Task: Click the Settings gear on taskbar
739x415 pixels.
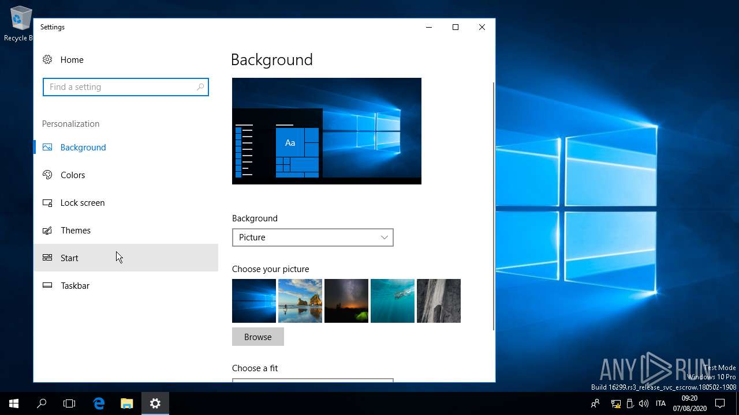Action: (155, 403)
